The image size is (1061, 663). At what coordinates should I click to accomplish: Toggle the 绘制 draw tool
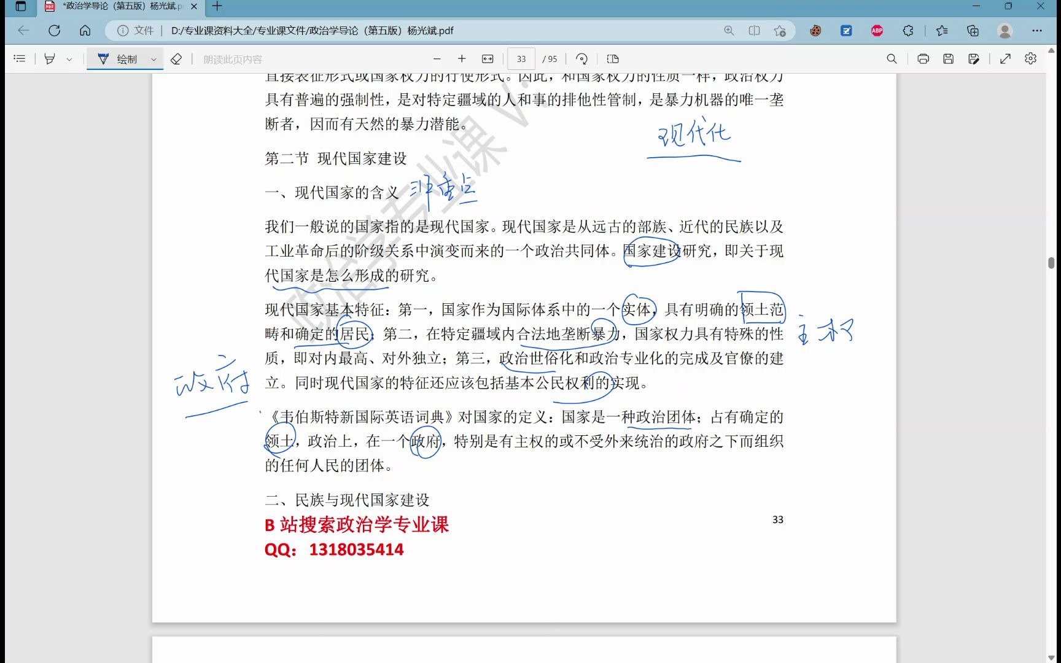tap(118, 59)
